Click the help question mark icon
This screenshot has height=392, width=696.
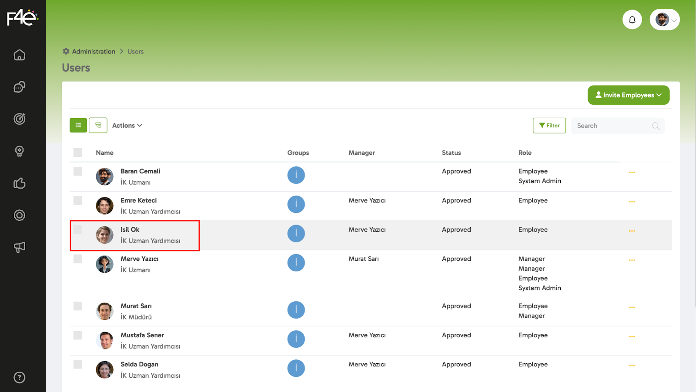click(x=20, y=377)
